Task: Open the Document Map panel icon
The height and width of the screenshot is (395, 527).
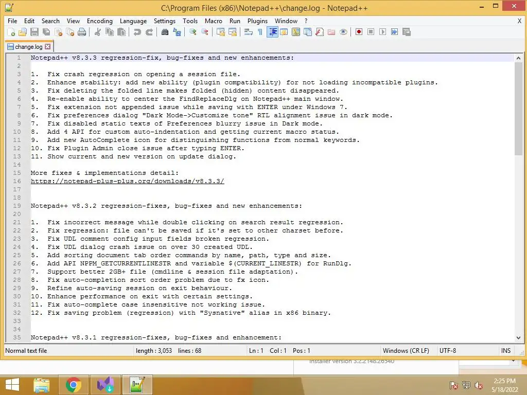Action: pyautogui.click(x=296, y=32)
